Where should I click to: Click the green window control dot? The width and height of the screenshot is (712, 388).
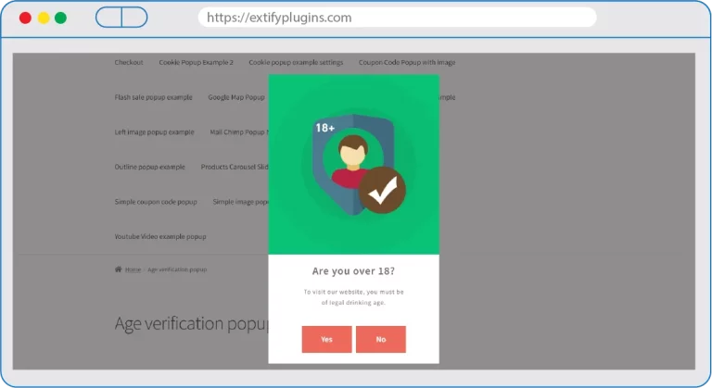tap(60, 18)
